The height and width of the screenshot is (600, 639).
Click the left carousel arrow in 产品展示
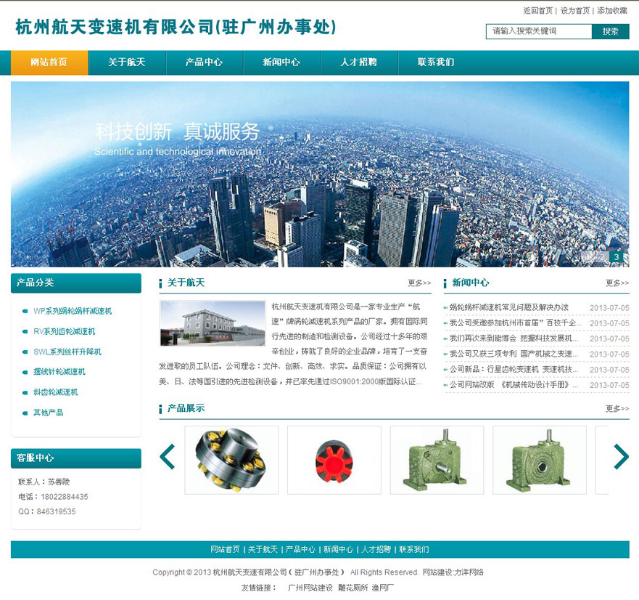(x=168, y=456)
